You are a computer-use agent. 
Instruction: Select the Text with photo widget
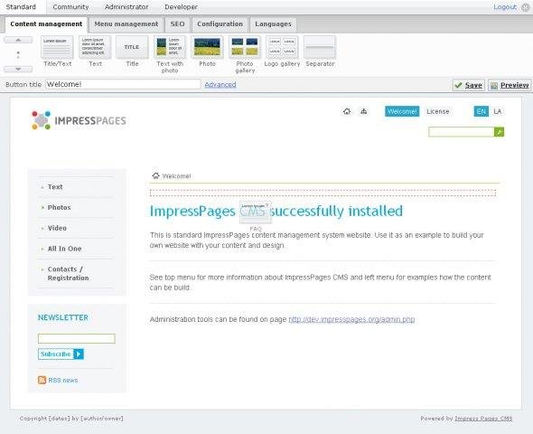click(170, 47)
